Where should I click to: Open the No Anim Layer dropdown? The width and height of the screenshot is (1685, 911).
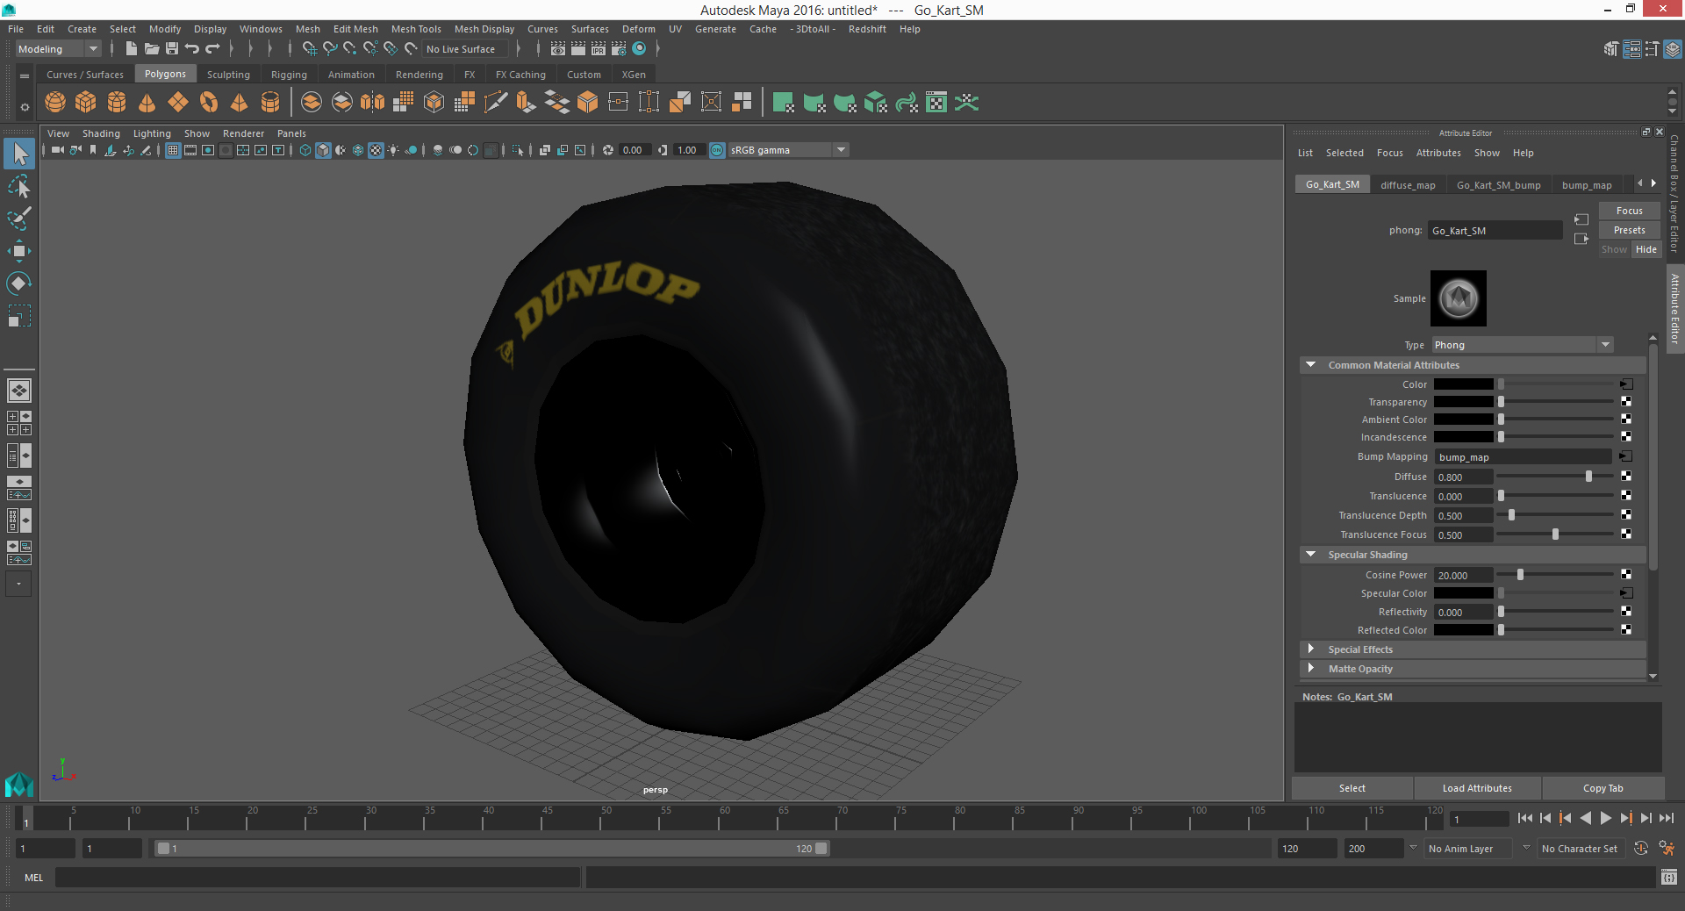pos(1468,849)
